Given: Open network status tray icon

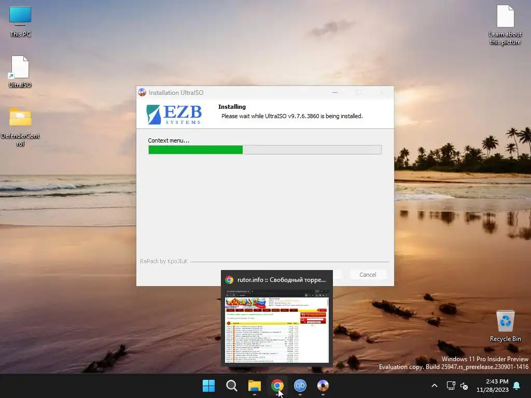Looking at the screenshot, I should tap(451, 386).
